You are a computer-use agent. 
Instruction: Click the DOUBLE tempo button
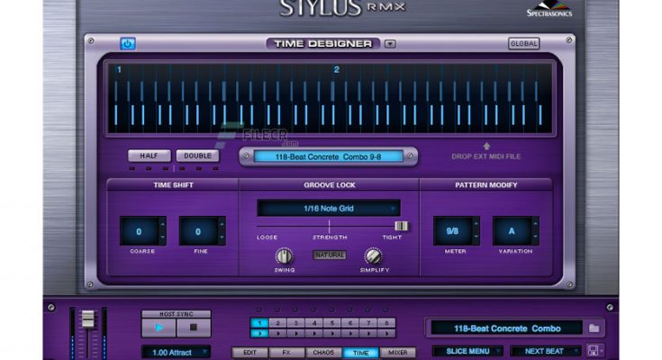coord(197,156)
